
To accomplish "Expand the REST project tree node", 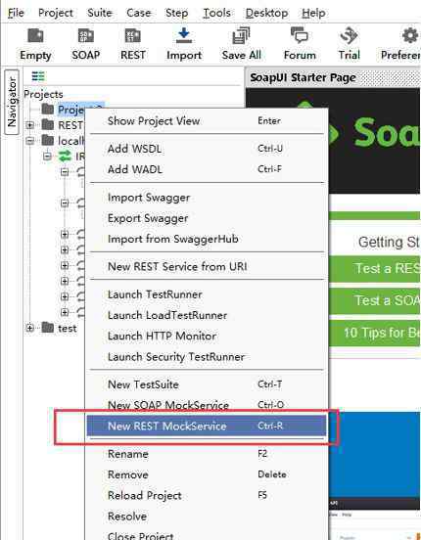I will pos(30,125).
